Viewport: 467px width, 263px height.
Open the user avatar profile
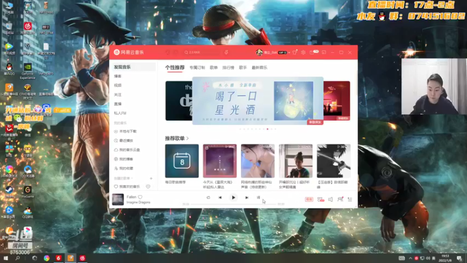point(259,53)
